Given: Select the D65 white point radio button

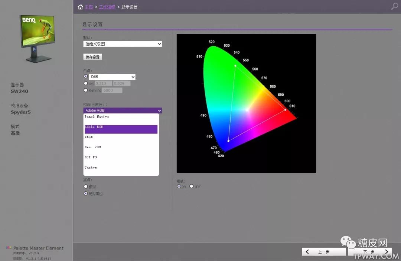Looking at the screenshot, I should [x=86, y=76].
